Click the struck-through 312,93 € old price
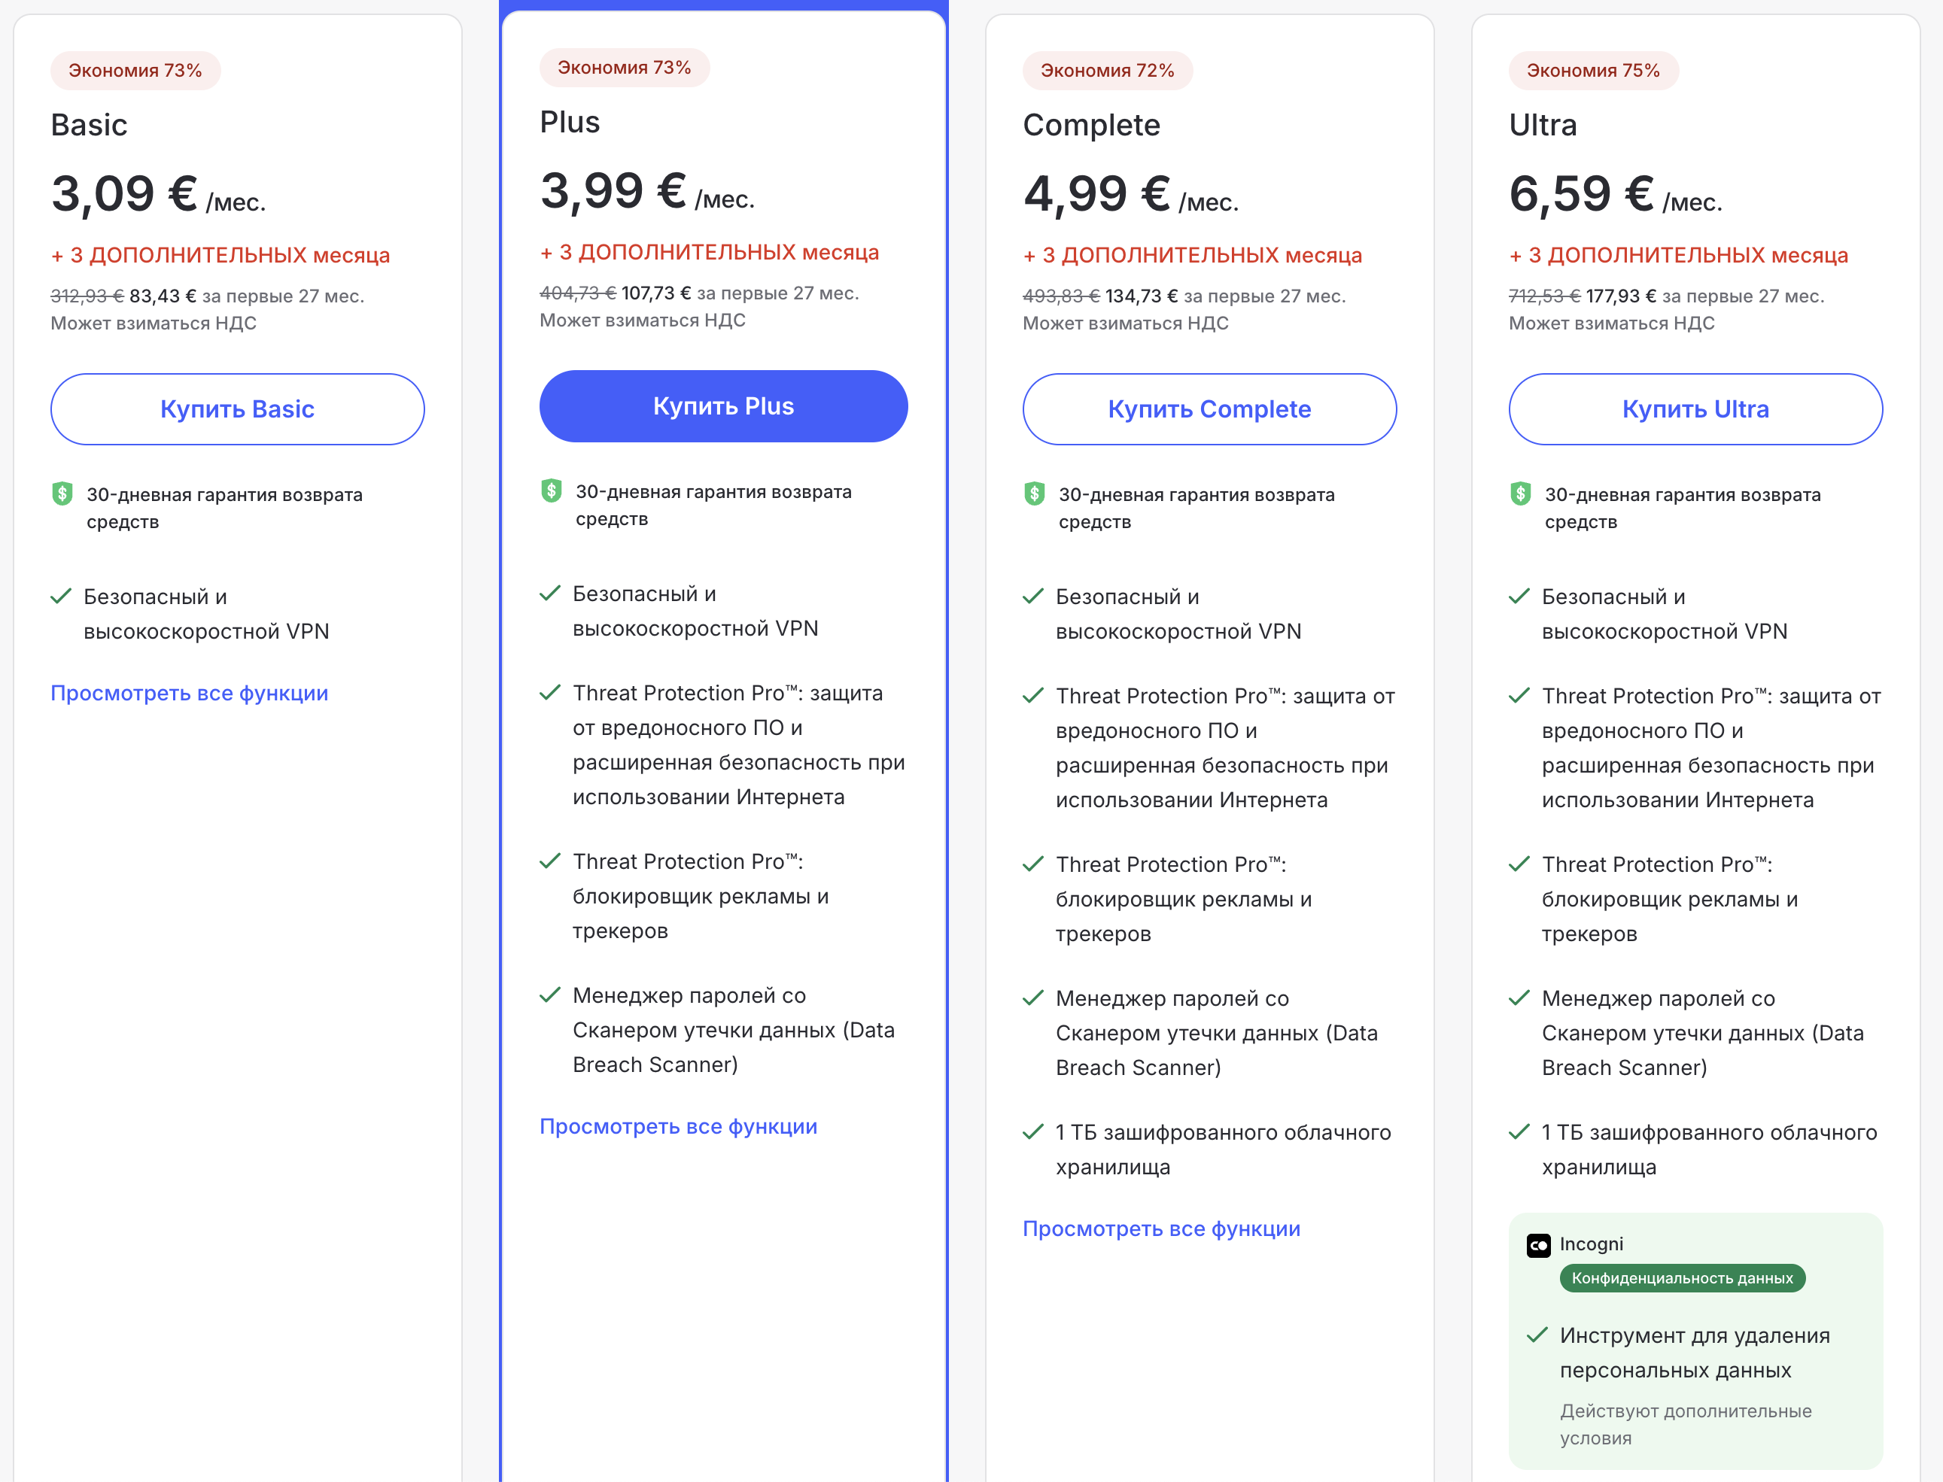The image size is (1943, 1482). [x=87, y=296]
